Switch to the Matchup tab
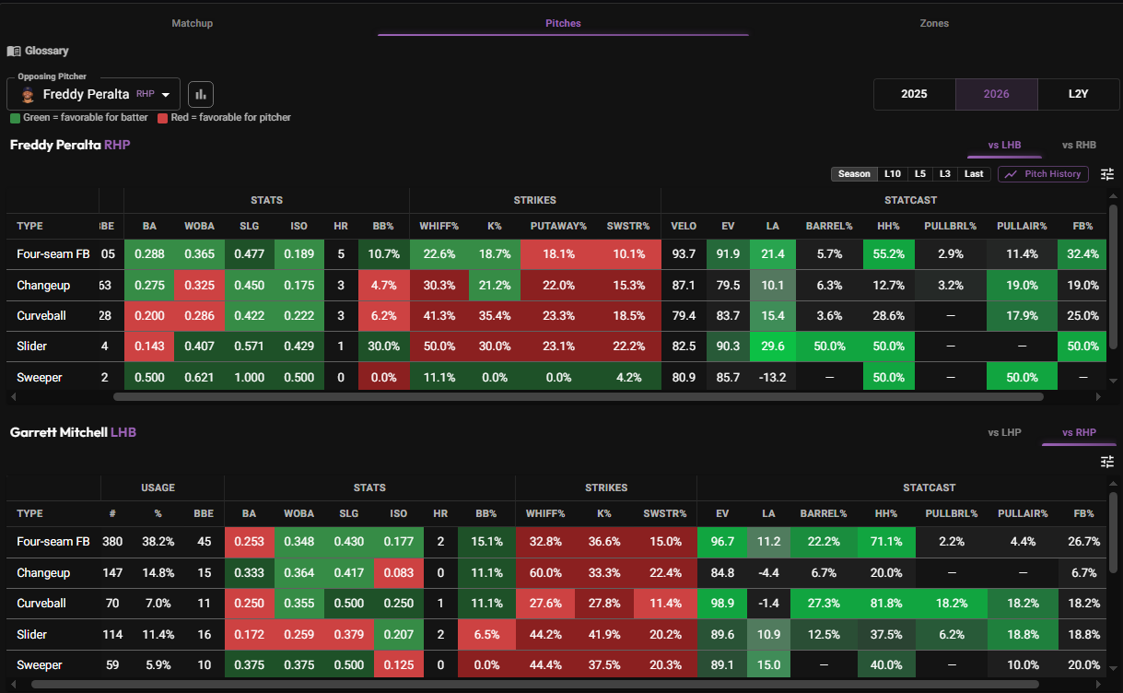 coord(192,23)
